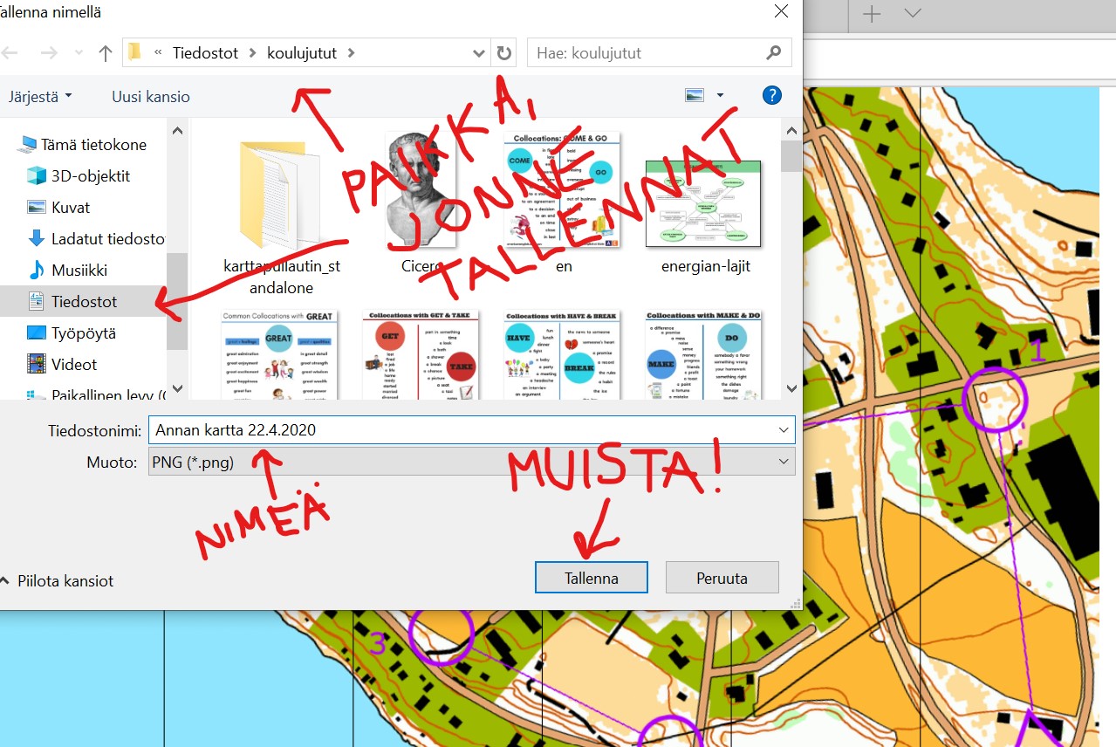
Task: Click Uusi kansio to create folder
Action: point(151,97)
